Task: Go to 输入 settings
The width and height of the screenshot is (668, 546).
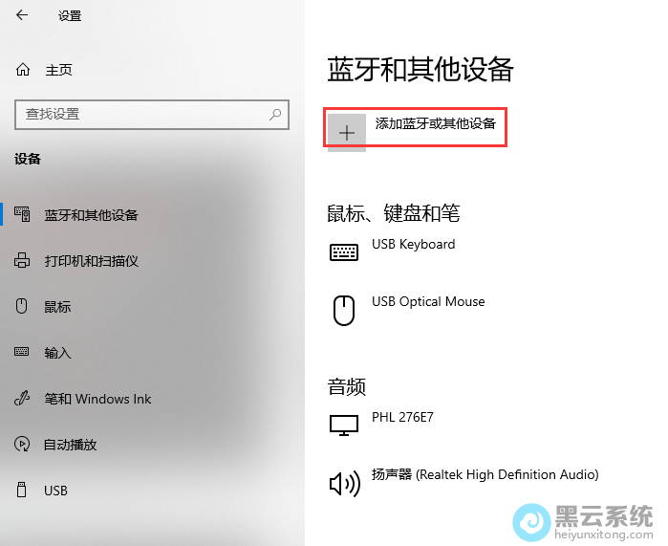Action: click(x=57, y=353)
